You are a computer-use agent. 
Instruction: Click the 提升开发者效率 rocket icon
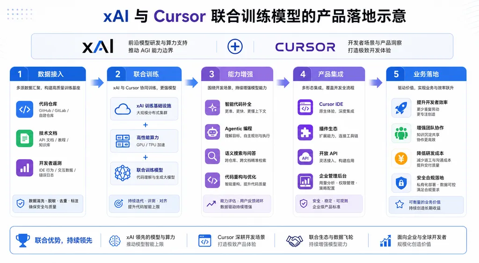[x=401, y=108]
